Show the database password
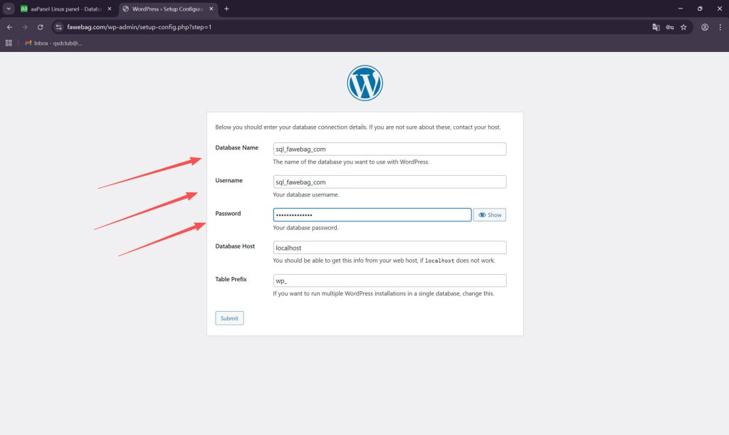This screenshot has height=435, width=729. [490, 215]
